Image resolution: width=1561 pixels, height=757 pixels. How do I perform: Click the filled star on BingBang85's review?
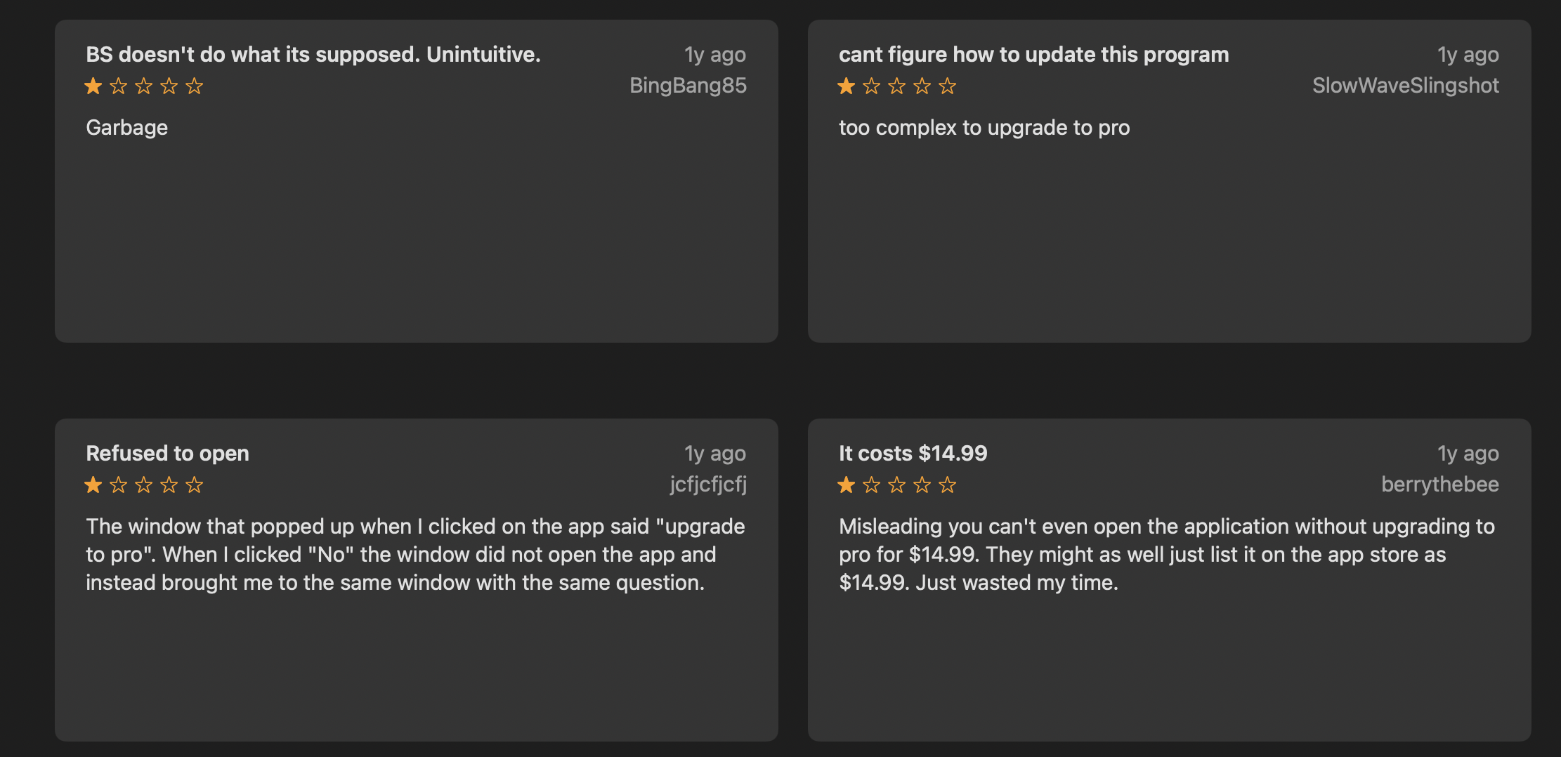(93, 86)
